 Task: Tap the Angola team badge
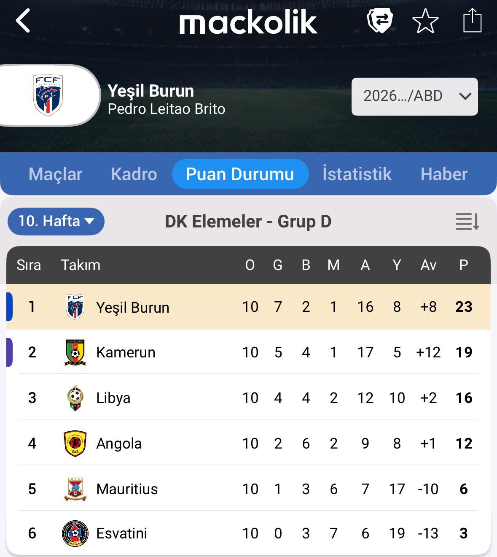point(75,443)
